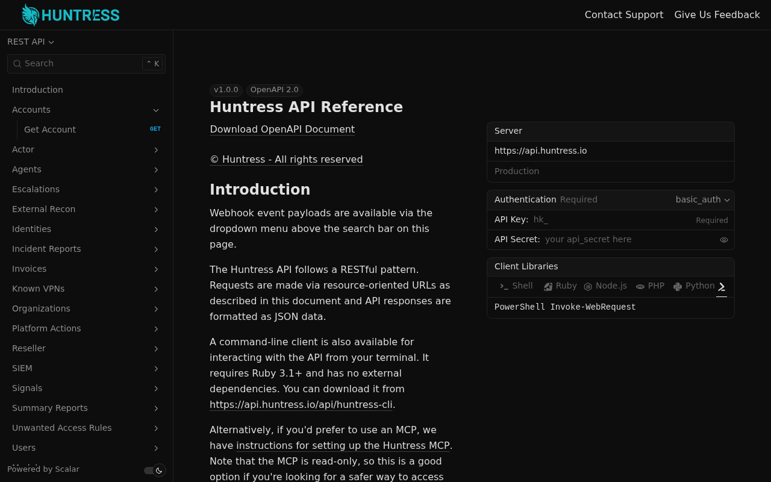The height and width of the screenshot is (482, 771).
Task: Expand the Known VPNs section
Action: click(156, 289)
